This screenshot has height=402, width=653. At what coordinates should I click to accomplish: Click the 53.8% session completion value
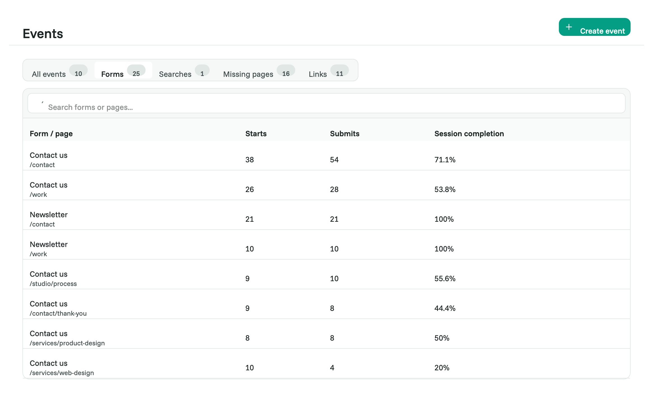(445, 190)
